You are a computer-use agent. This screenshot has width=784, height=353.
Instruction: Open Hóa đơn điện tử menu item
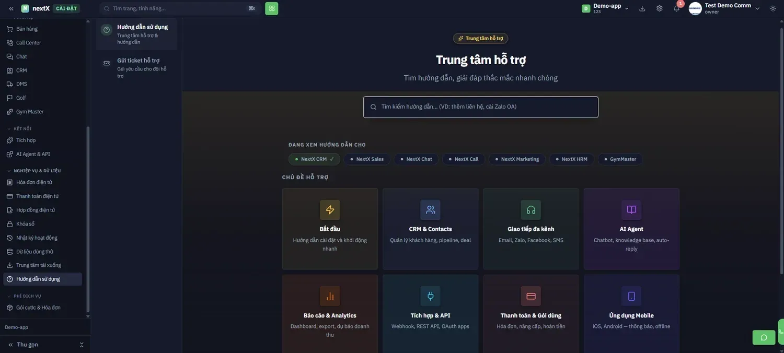click(x=42, y=182)
